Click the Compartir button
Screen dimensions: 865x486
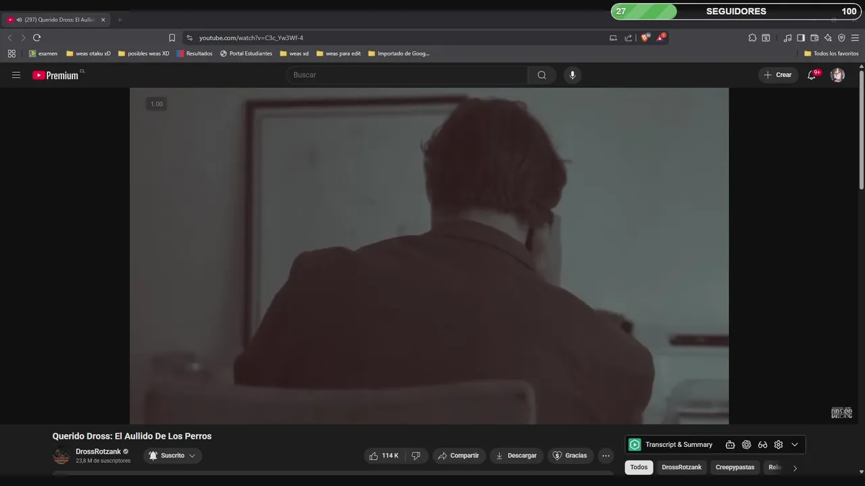click(459, 456)
